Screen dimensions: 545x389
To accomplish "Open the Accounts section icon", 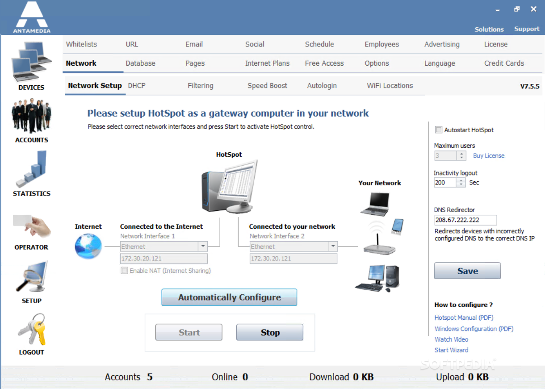I will point(32,117).
